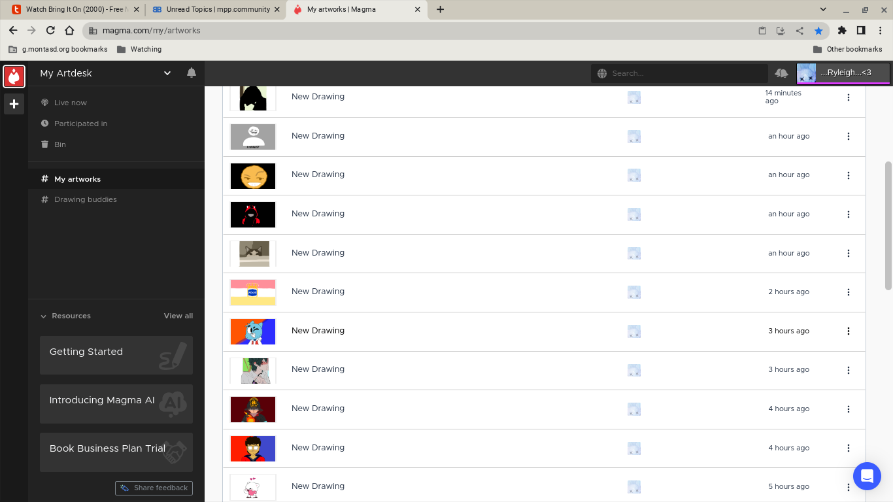Open the blue cat cartoon thumbnail

coord(253,331)
